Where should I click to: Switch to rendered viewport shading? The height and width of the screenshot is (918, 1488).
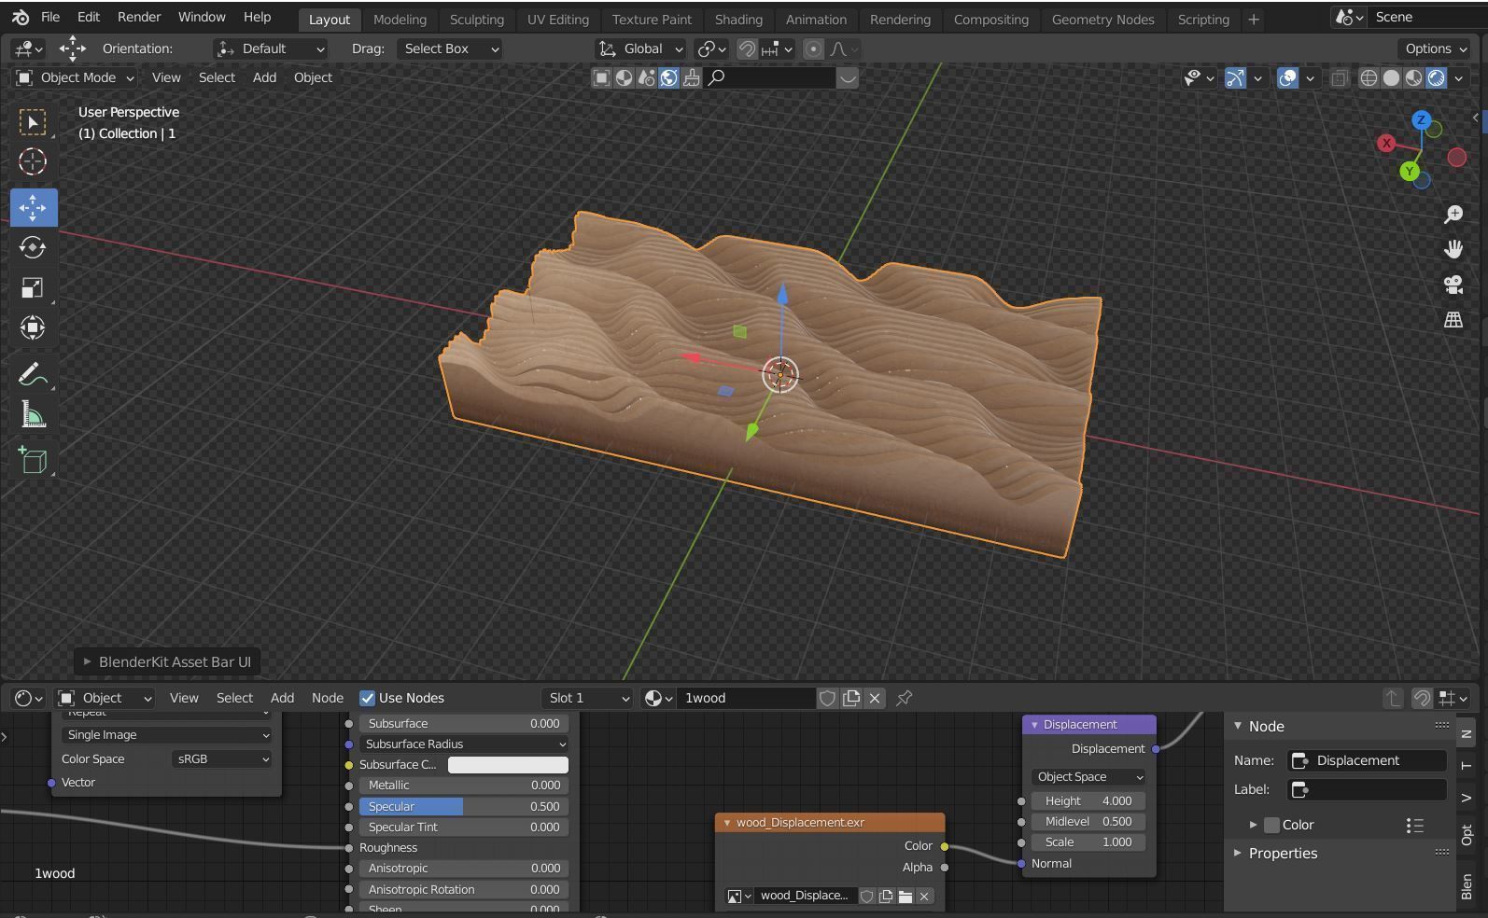tap(1436, 78)
